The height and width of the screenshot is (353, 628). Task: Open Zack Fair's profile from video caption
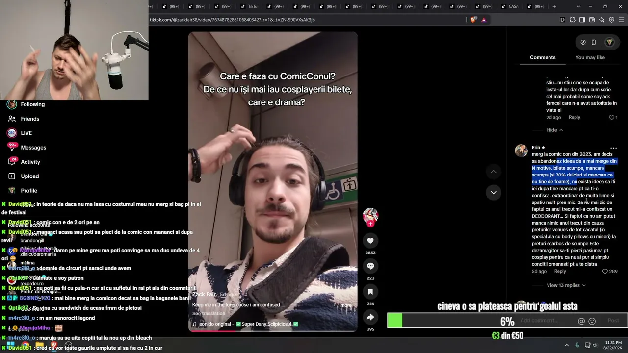click(x=204, y=294)
